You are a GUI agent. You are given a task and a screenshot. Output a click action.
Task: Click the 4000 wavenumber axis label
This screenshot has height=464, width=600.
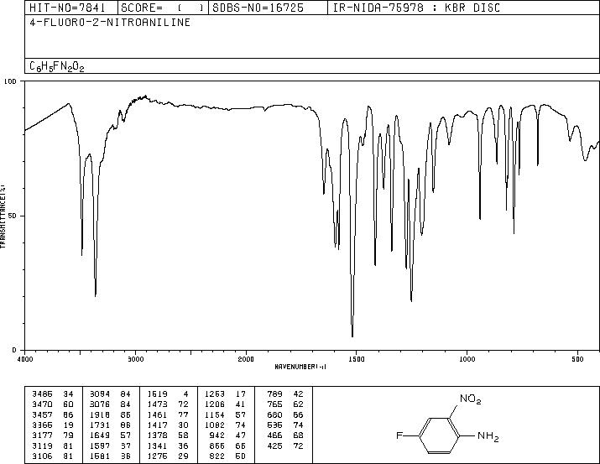point(25,359)
